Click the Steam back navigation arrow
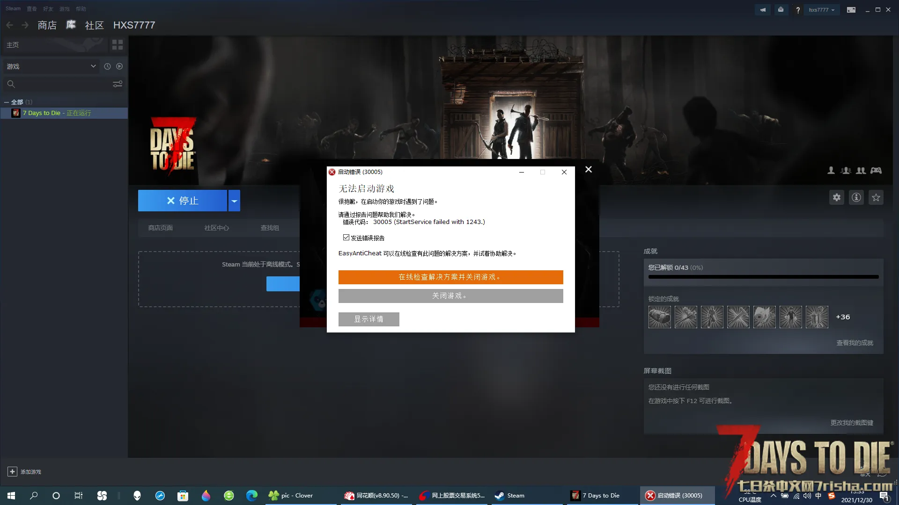This screenshot has width=899, height=505. coord(9,25)
